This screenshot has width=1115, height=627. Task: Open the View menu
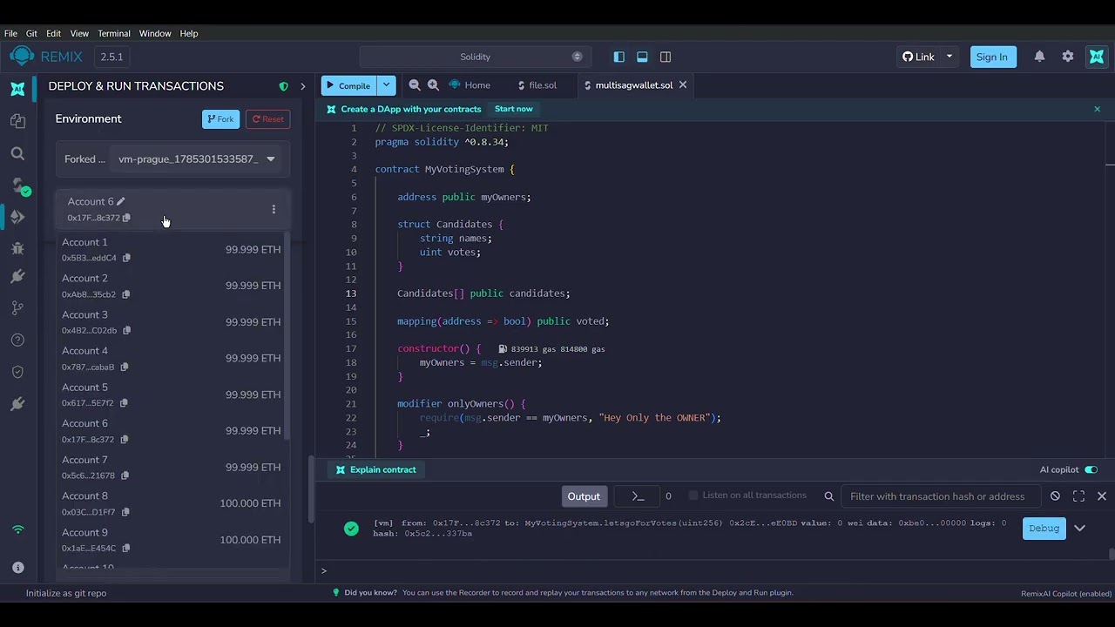79,33
